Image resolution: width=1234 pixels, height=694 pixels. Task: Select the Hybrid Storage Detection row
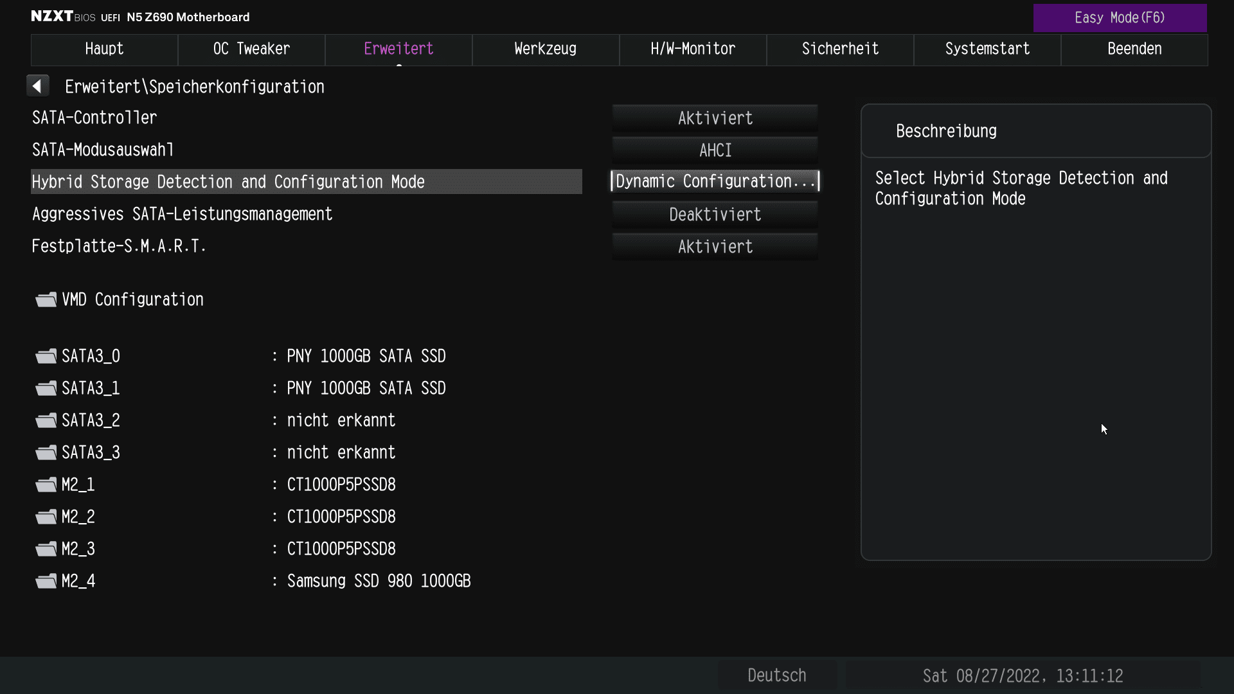(x=307, y=182)
